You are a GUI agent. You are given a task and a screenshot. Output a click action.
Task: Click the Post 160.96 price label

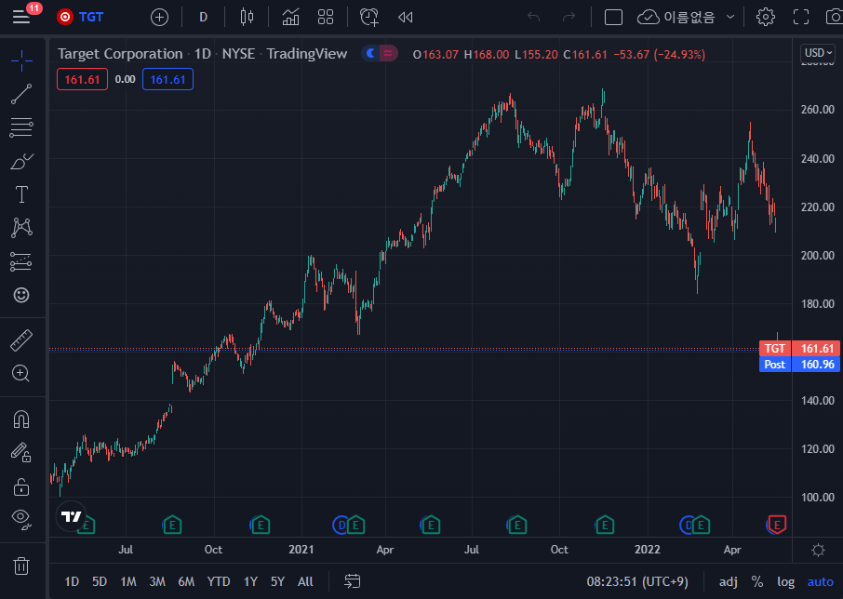799,365
